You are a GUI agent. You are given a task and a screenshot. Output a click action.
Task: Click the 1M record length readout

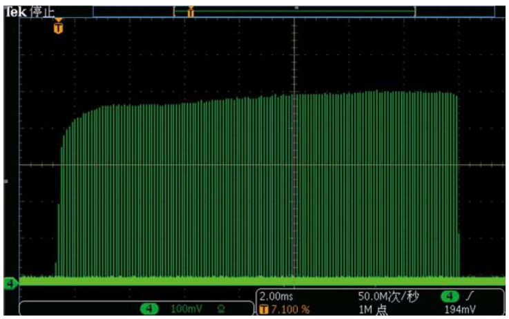(x=373, y=309)
